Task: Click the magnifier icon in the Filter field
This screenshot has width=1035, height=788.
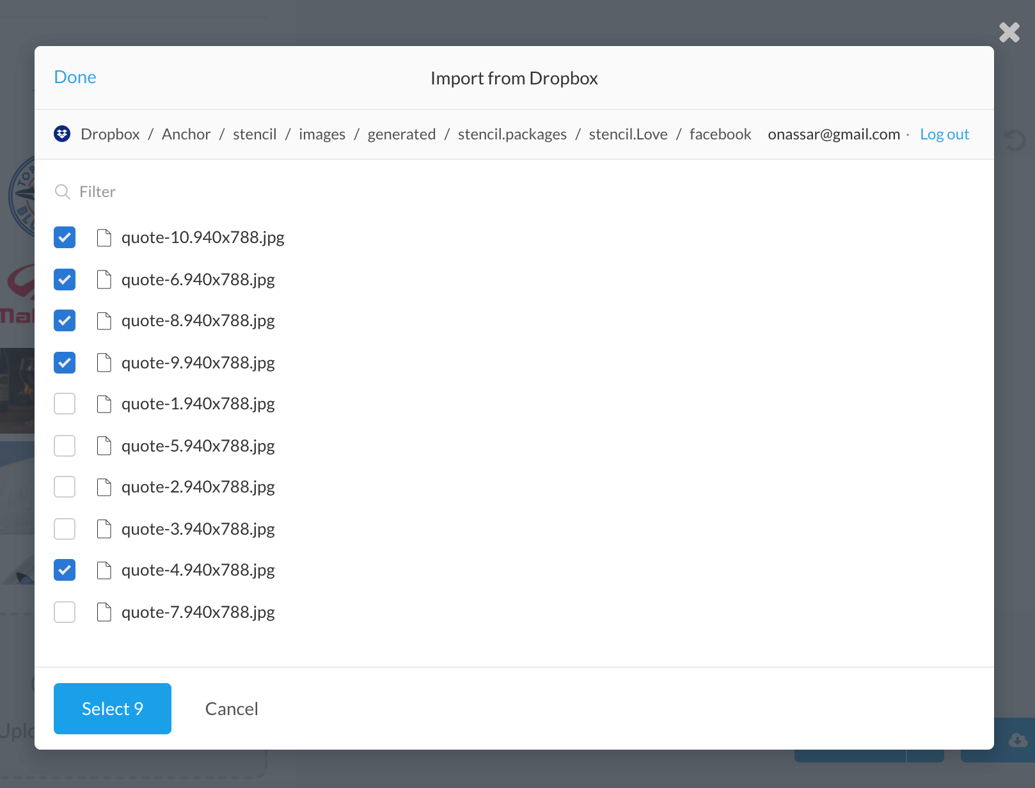Action: [63, 191]
